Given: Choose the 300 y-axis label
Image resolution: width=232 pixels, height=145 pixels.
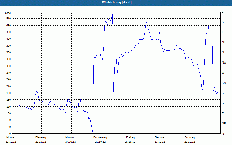Looking at the screenshot, I should click(8, 66).
